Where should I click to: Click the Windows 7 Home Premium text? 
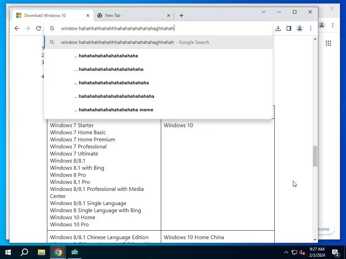pyautogui.click(x=82, y=139)
